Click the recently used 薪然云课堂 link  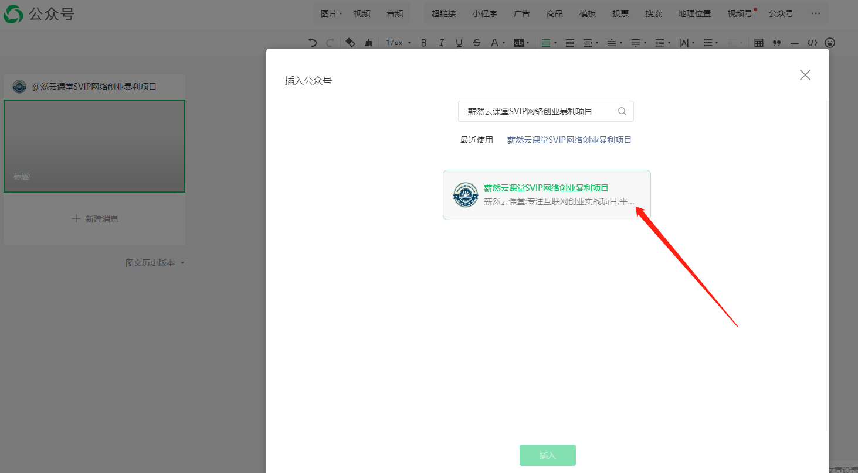pos(569,140)
